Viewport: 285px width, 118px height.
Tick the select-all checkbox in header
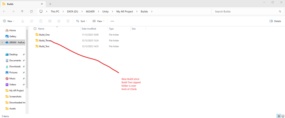pos(35,29)
